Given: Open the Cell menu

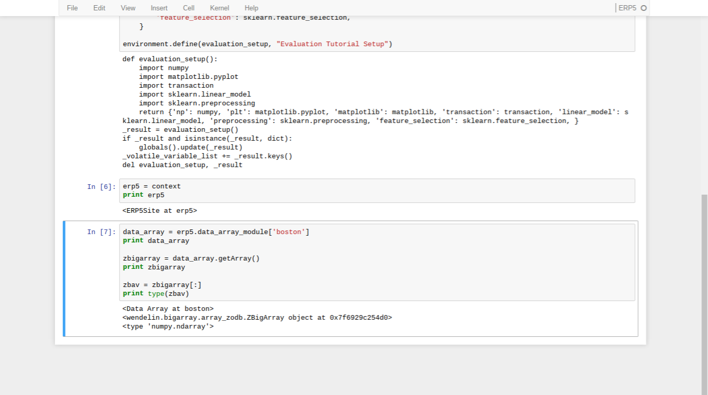Looking at the screenshot, I should 189,8.
